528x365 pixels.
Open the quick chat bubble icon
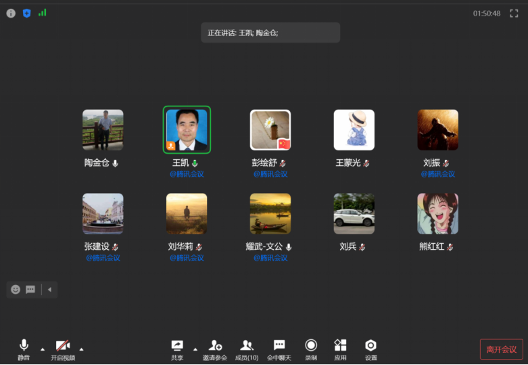pos(30,289)
